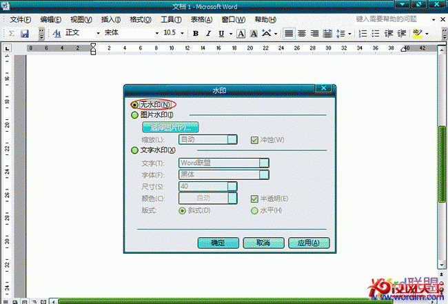Expand the highlight color dropdown arrow
Screen dimensions: 448x304
[x=427, y=34]
